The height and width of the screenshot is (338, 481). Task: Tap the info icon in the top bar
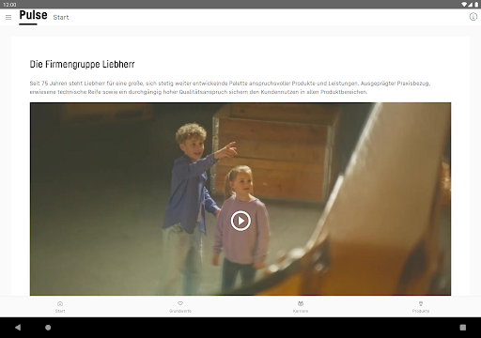(473, 17)
